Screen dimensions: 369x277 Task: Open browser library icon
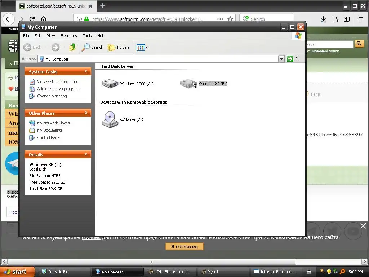[335, 19]
